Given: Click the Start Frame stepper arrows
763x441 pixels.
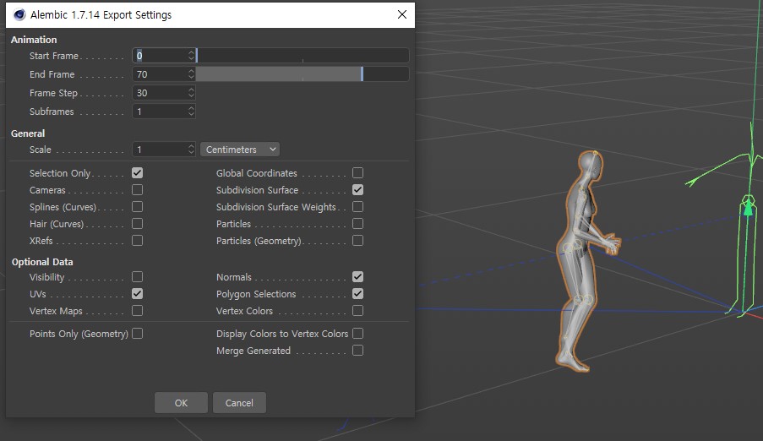Looking at the screenshot, I should (x=191, y=56).
